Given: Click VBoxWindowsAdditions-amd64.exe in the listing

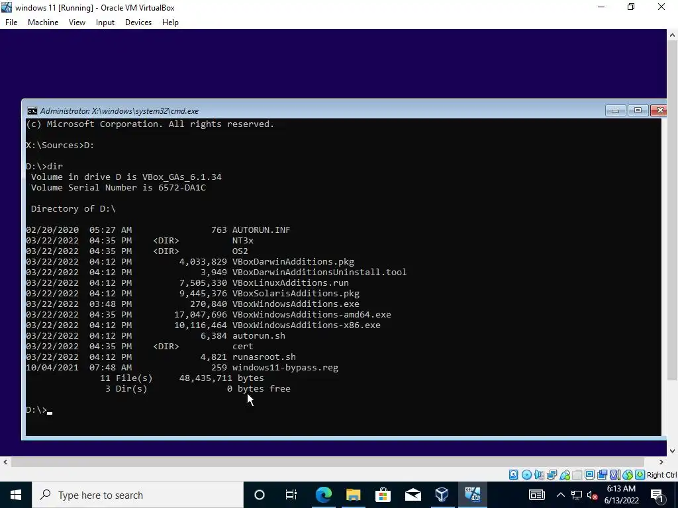Looking at the screenshot, I should (x=312, y=314).
